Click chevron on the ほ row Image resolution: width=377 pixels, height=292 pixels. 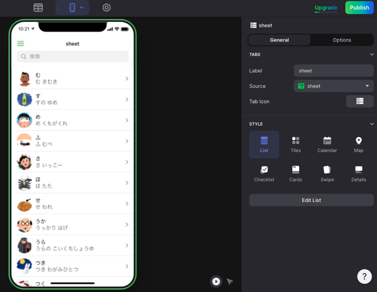pyautogui.click(x=127, y=183)
